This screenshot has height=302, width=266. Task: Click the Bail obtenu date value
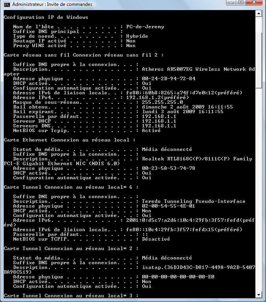pos(187,107)
